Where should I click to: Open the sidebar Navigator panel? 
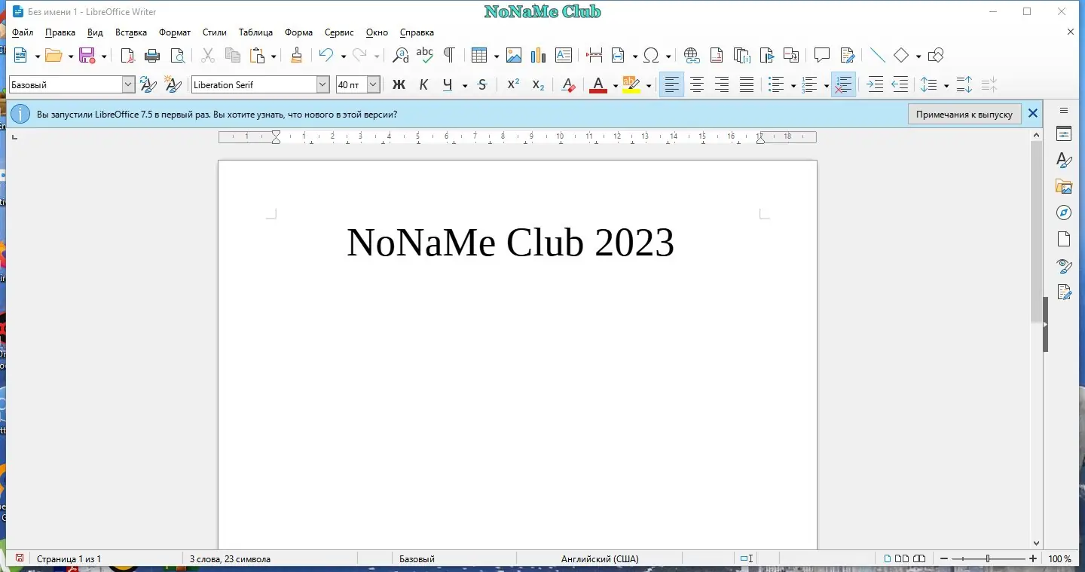coord(1064,213)
